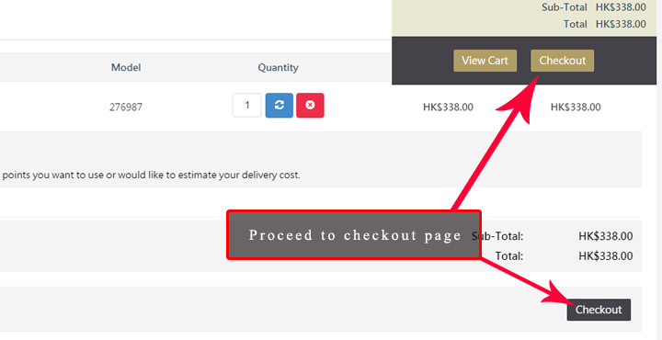
Task: Click the dark Checkout button below totals
Action: [x=599, y=310]
